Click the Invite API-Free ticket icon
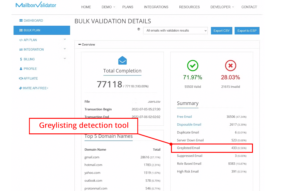 (x=21, y=88)
